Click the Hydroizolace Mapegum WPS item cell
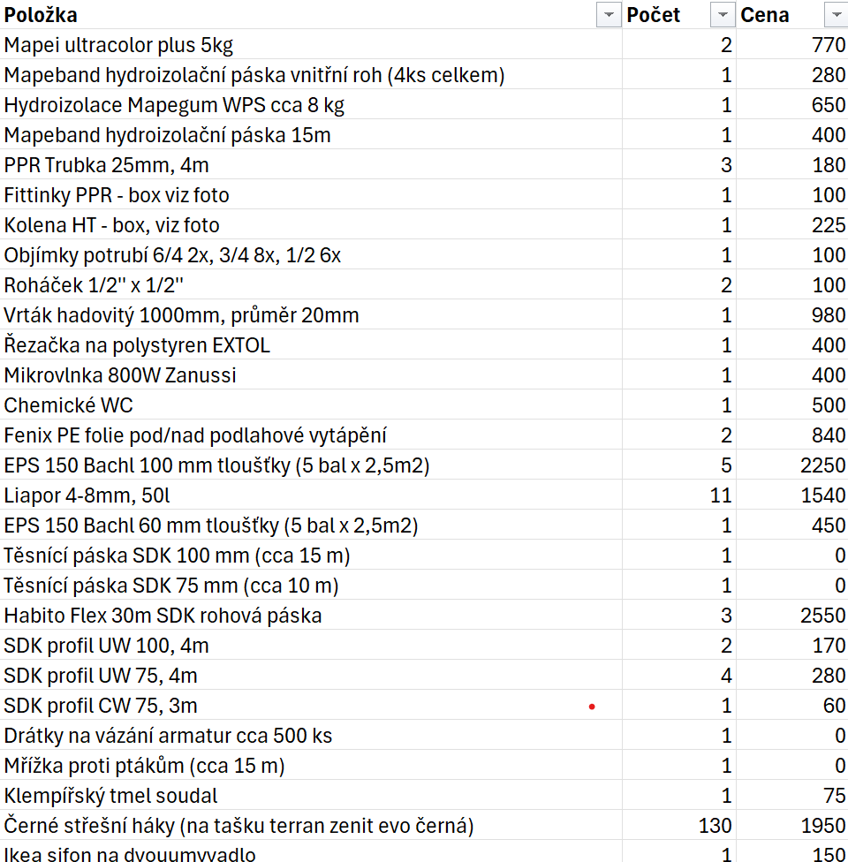Viewport: 848px width, 862px height. [311, 105]
